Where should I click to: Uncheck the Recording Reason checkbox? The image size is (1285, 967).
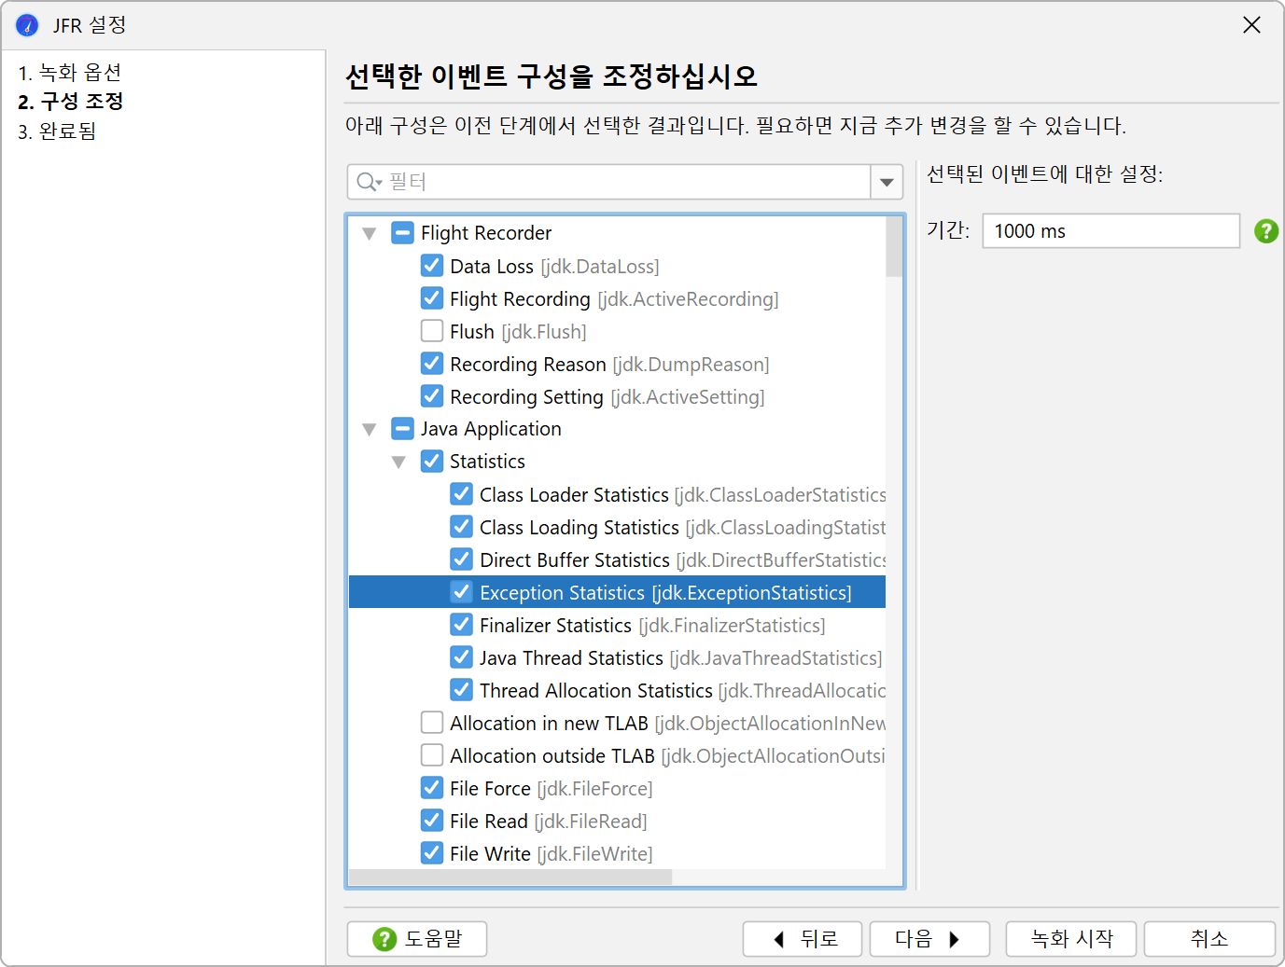(432, 364)
